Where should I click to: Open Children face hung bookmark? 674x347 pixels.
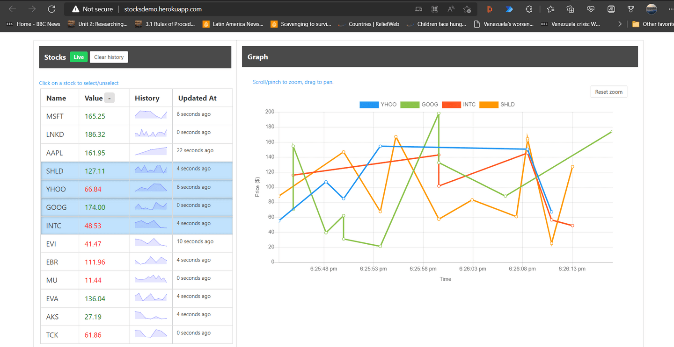coord(436,24)
